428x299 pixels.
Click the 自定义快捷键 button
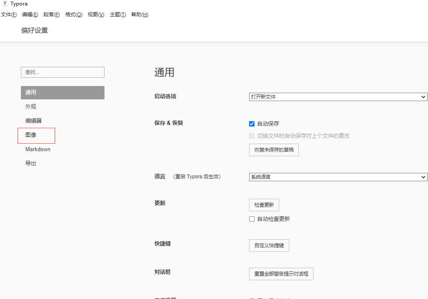pos(269,246)
